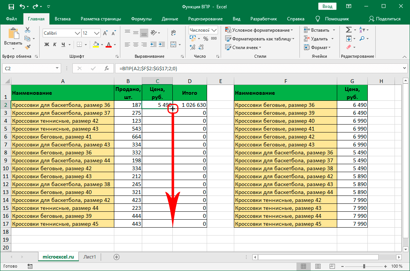Toggle Wrap Text for the cell

(174, 33)
